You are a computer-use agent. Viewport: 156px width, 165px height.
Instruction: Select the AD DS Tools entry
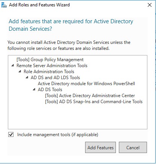(50, 90)
